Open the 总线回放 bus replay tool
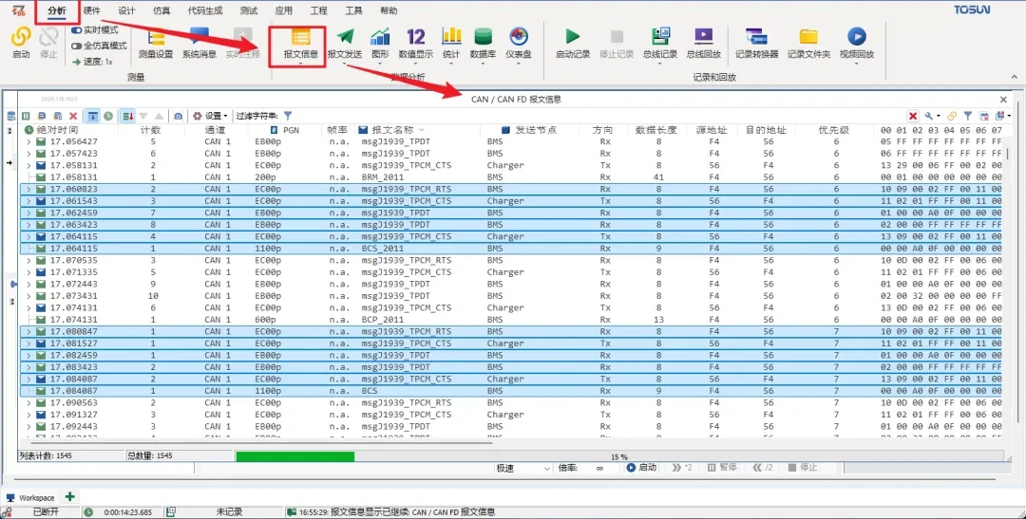Screen dimensions: 1026x519 click(x=703, y=44)
